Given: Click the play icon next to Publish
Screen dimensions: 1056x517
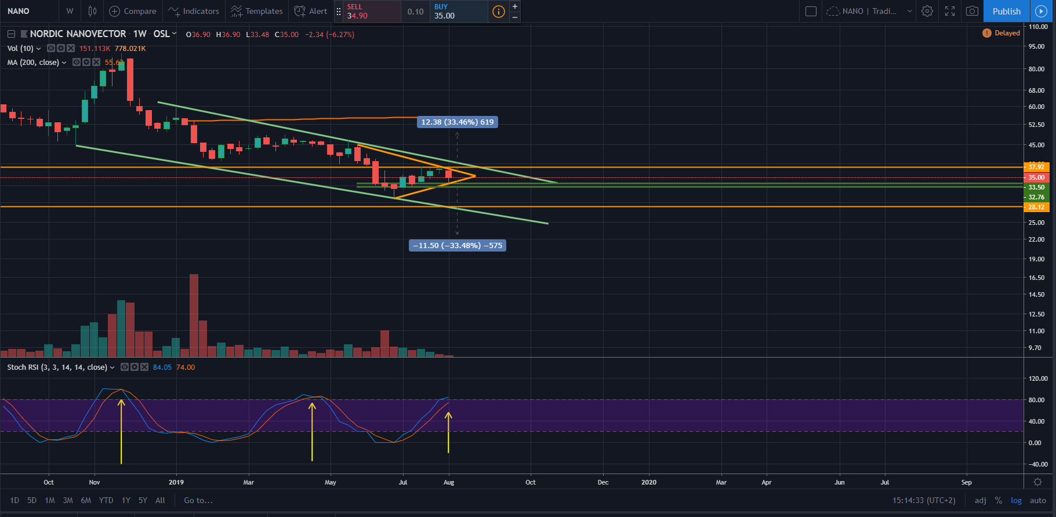Looking at the screenshot, I should pos(1042,11).
